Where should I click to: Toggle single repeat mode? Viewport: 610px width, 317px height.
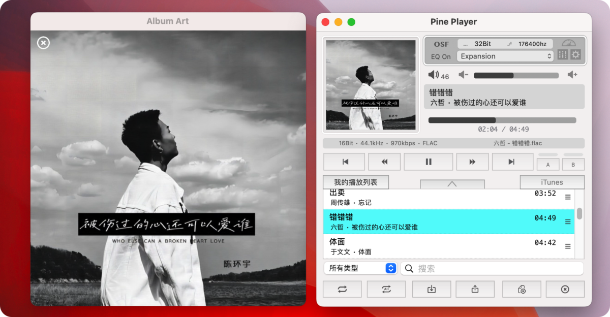point(342,289)
